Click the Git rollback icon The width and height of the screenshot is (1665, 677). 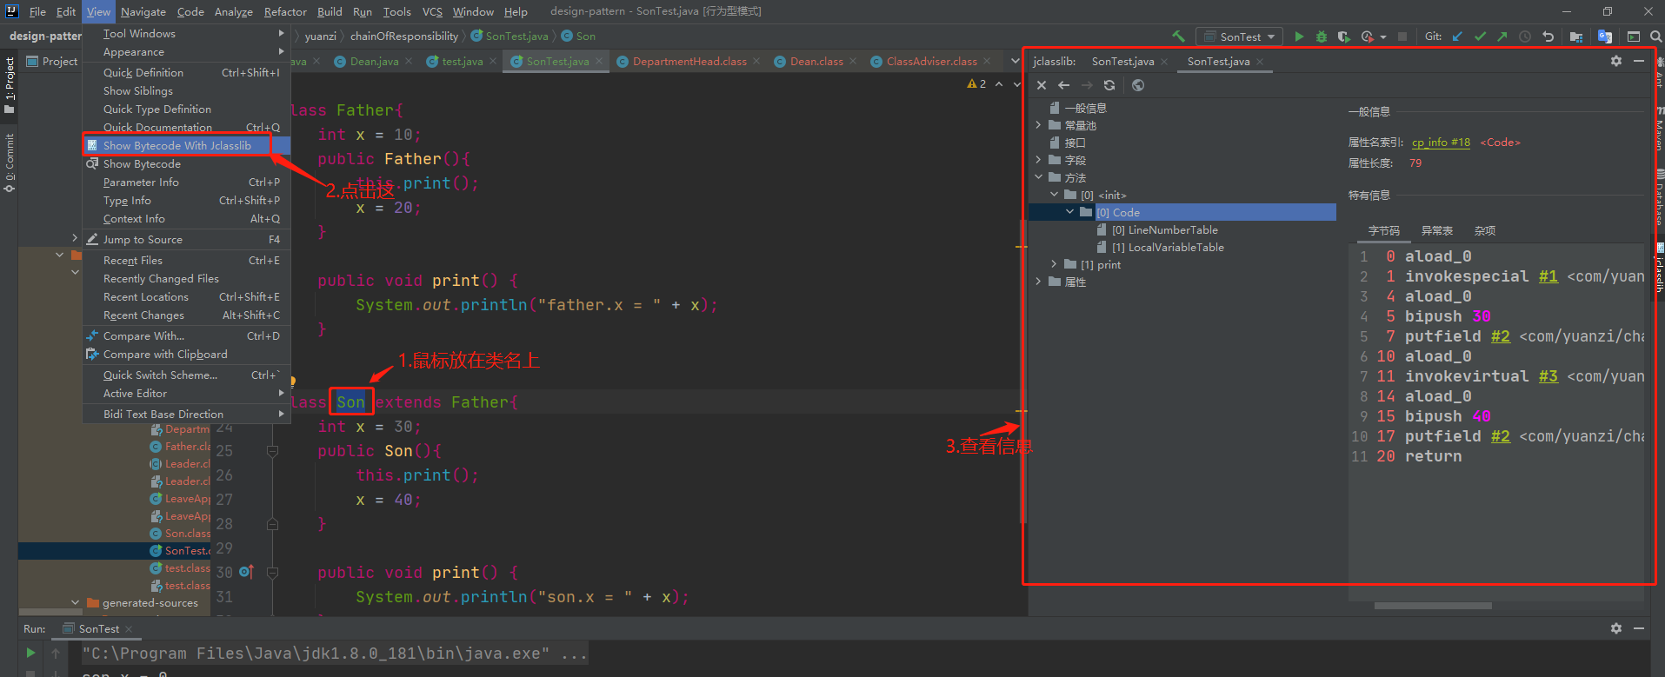[x=1548, y=37]
